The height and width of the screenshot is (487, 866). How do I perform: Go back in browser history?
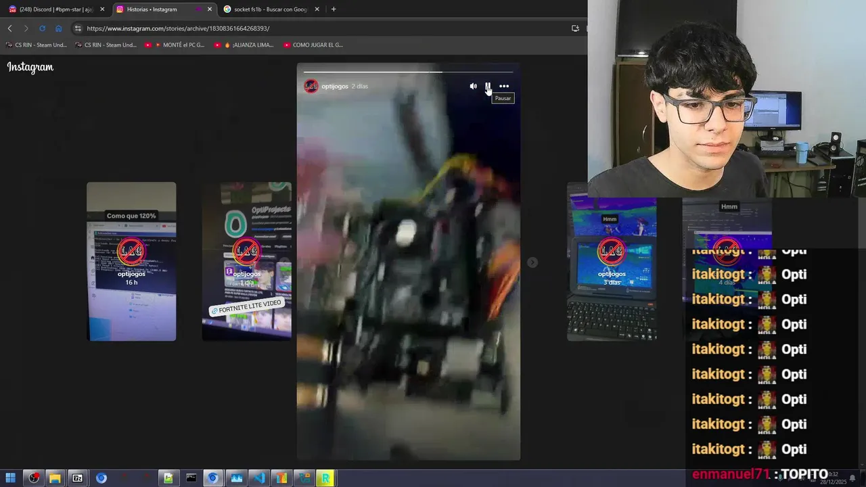tap(9, 28)
